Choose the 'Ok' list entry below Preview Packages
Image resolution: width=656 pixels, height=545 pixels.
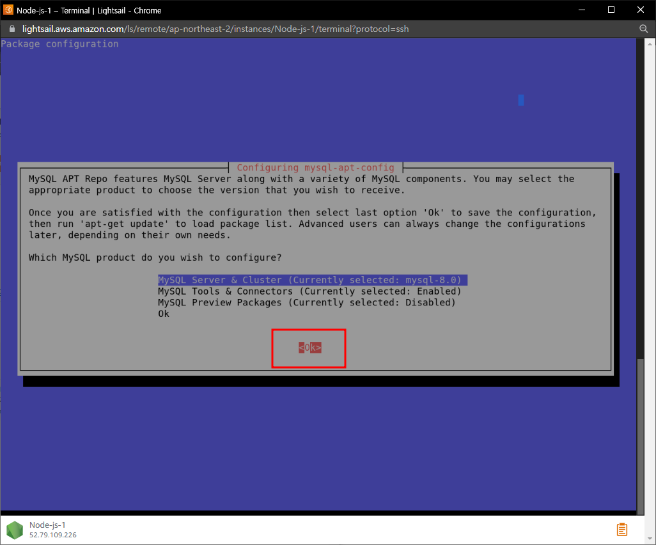(x=164, y=314)
